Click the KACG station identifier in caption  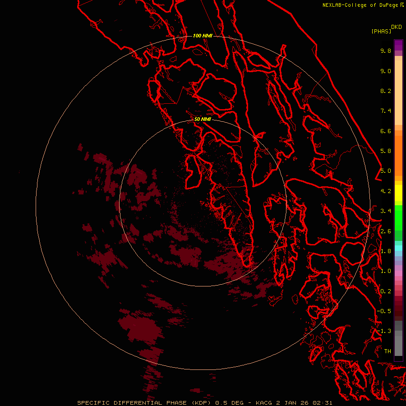tap(264, 403)
